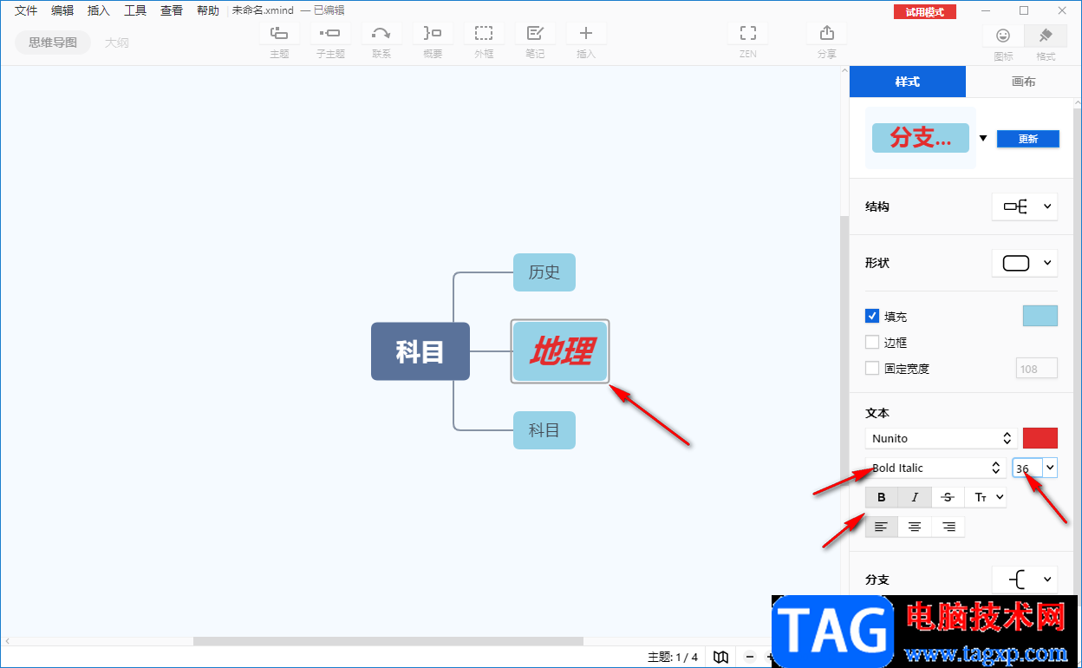Align text to the right
The height and width of the screenshot is (668, 1082).
948,527
